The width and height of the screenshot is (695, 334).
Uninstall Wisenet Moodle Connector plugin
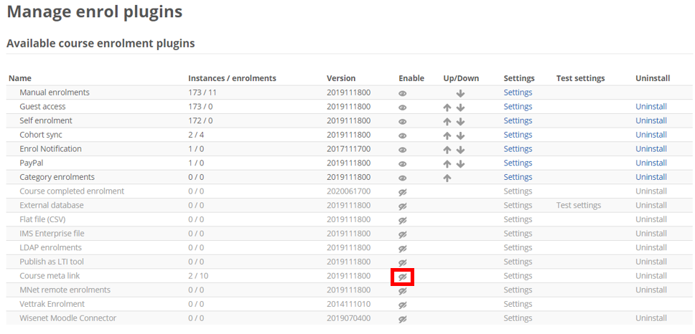[651, 318]
